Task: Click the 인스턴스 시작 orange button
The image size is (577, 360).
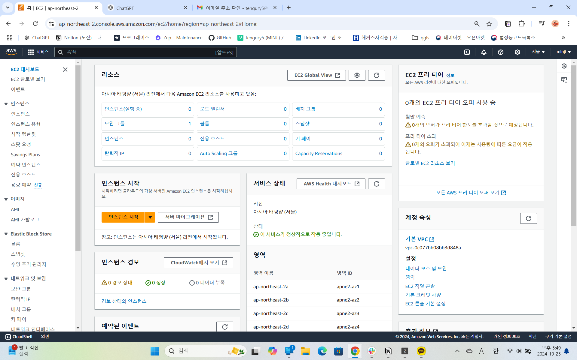Action: 123,217
